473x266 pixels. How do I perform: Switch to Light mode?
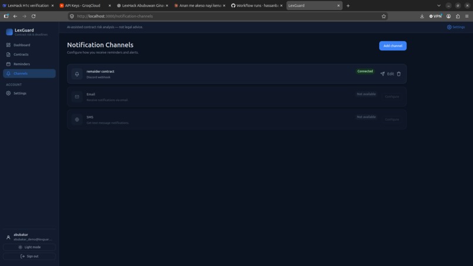tap(29, 247)
